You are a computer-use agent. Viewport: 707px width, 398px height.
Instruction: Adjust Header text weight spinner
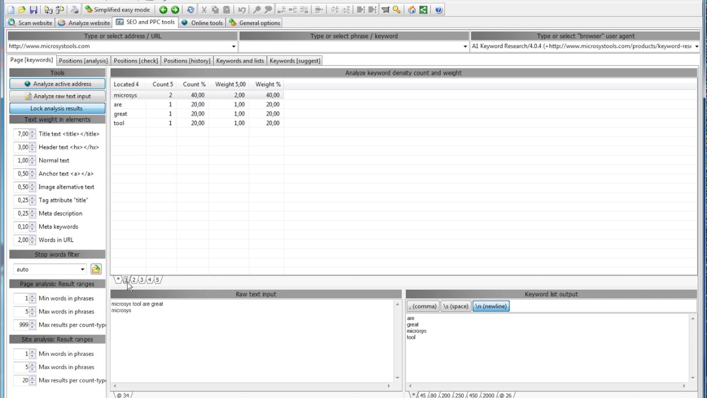click(x=33, y=147)
